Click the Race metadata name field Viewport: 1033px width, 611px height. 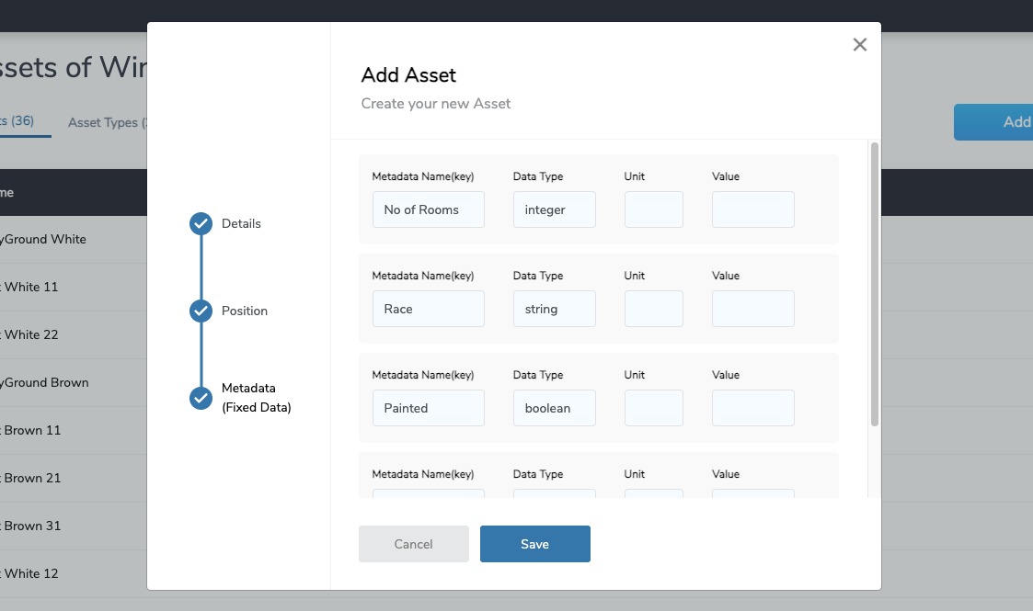(429, 309)
